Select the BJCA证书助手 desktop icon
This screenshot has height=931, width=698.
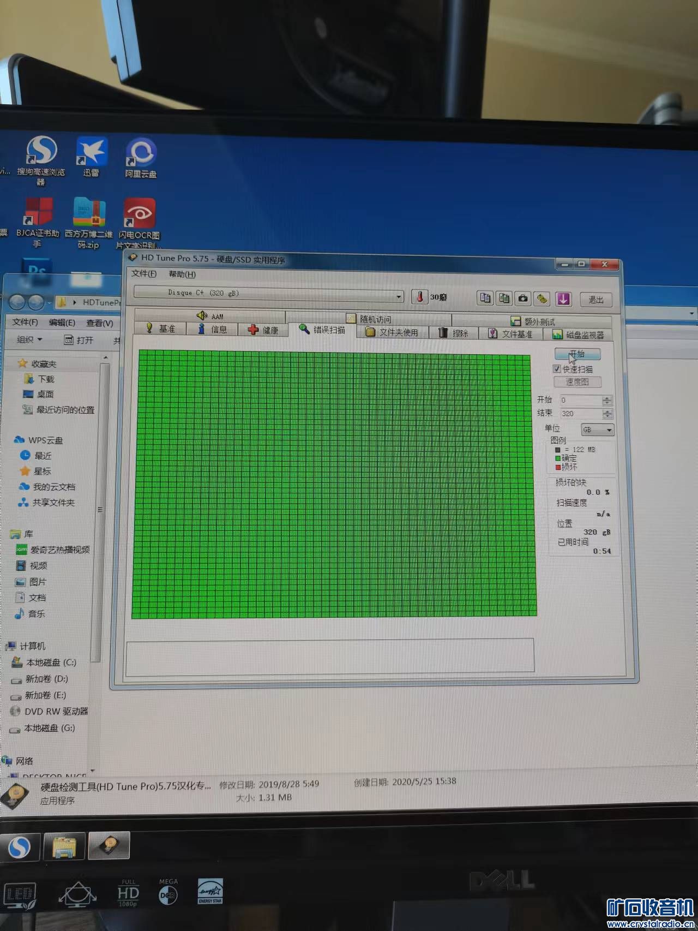click(x=37, y=223)
